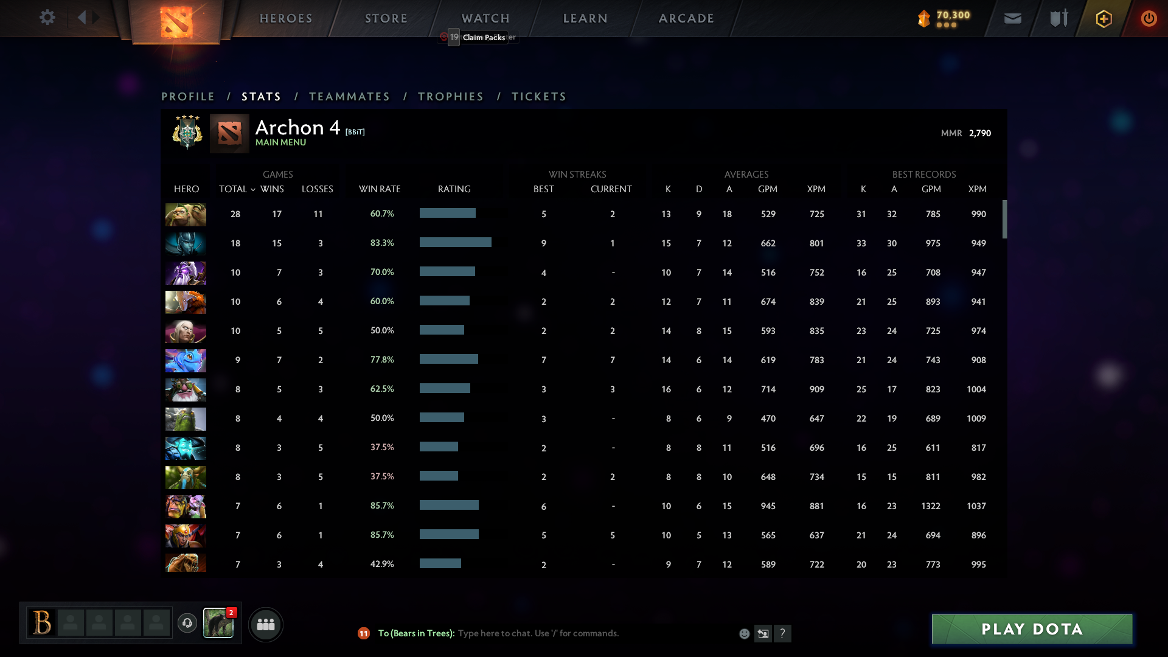Open the TROPHIES section
The height and width of the screenshot is (657, 1168).
click(x=450, y=96)
